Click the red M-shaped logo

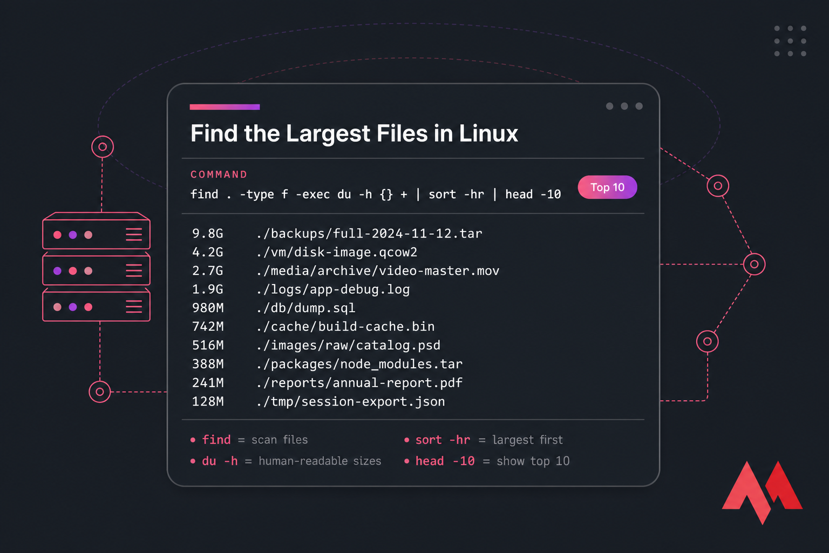pyautogui.click(x=762, y=492)
